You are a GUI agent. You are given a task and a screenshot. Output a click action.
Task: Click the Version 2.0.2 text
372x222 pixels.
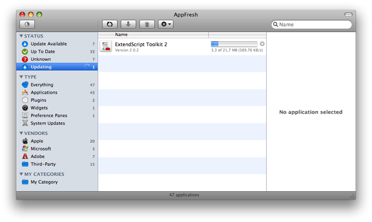(126, 50)
